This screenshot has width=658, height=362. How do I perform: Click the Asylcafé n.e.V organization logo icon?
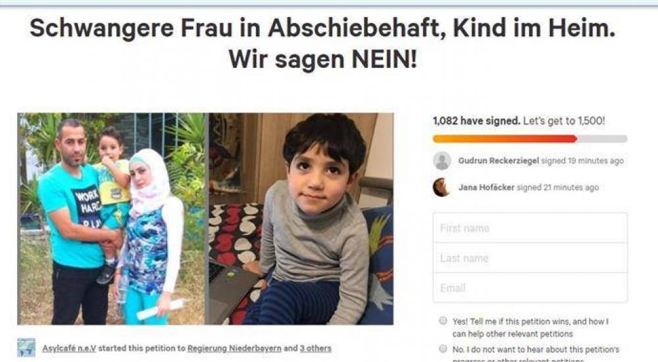[x=26, y=348]
